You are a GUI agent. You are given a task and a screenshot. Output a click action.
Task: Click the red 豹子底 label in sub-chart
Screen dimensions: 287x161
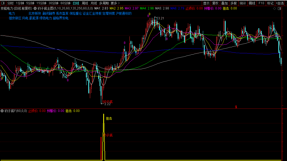click(108, 135)
